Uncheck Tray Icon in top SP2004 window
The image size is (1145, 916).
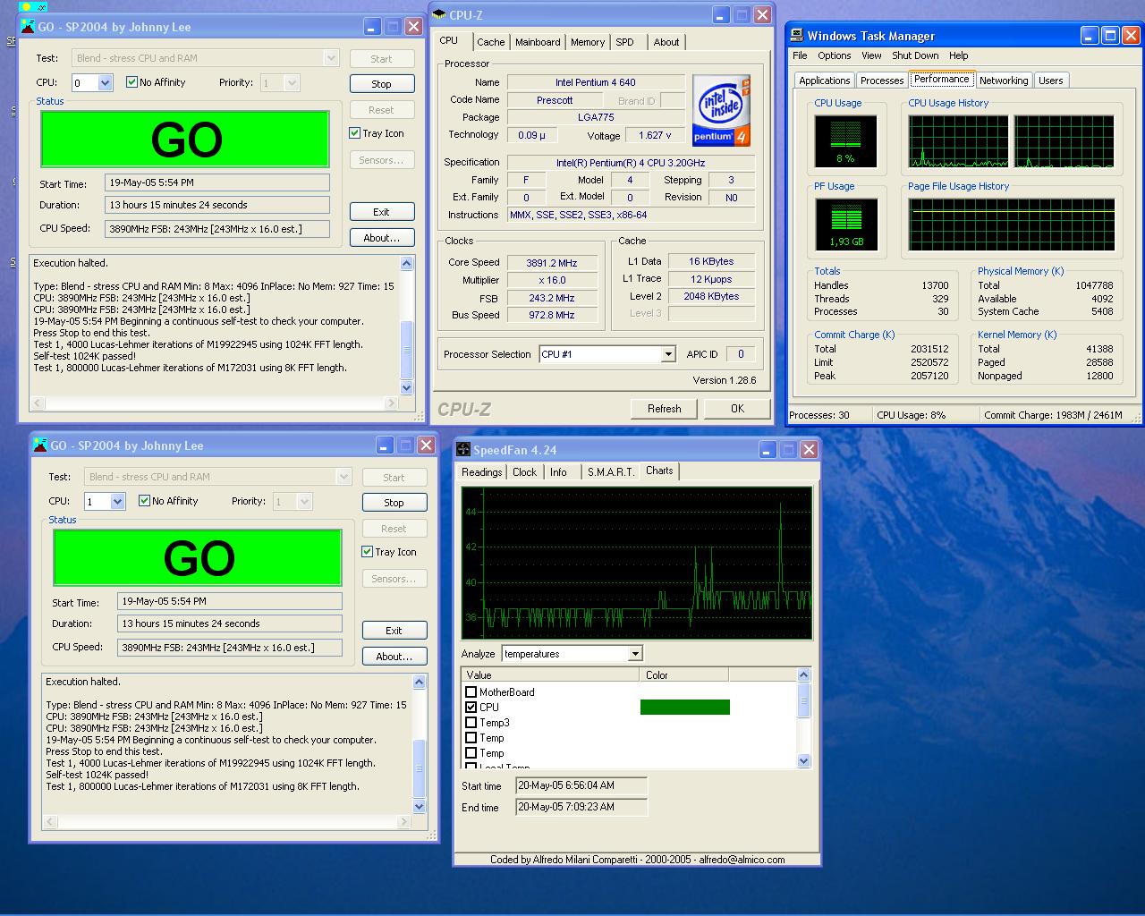click(x=355, y=133)
